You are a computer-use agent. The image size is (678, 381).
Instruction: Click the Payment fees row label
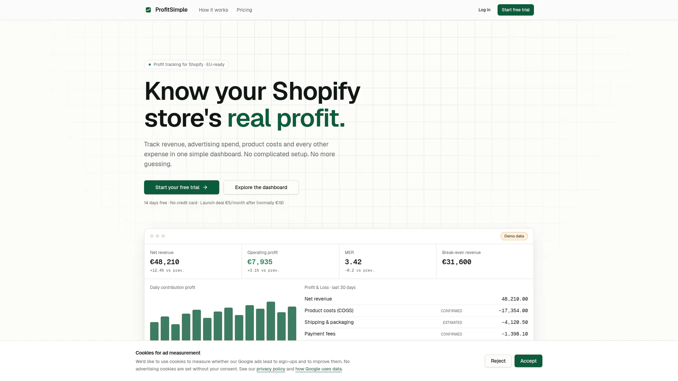[320, 334]
